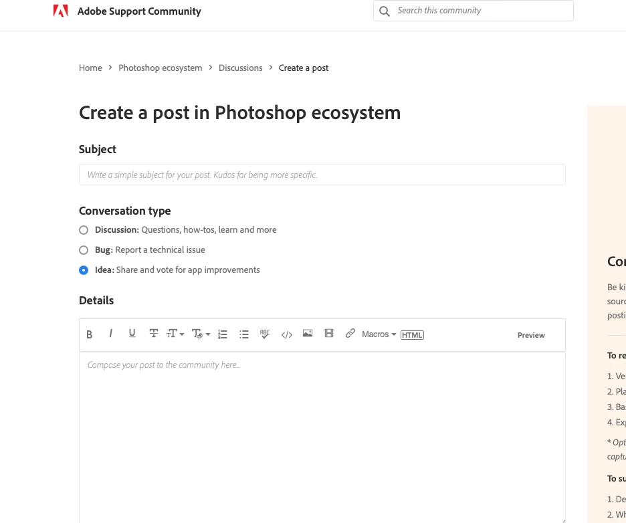This screenshot has width=626, height=523.
Task: Open the Macros dropdown
Action: point(379,334)
